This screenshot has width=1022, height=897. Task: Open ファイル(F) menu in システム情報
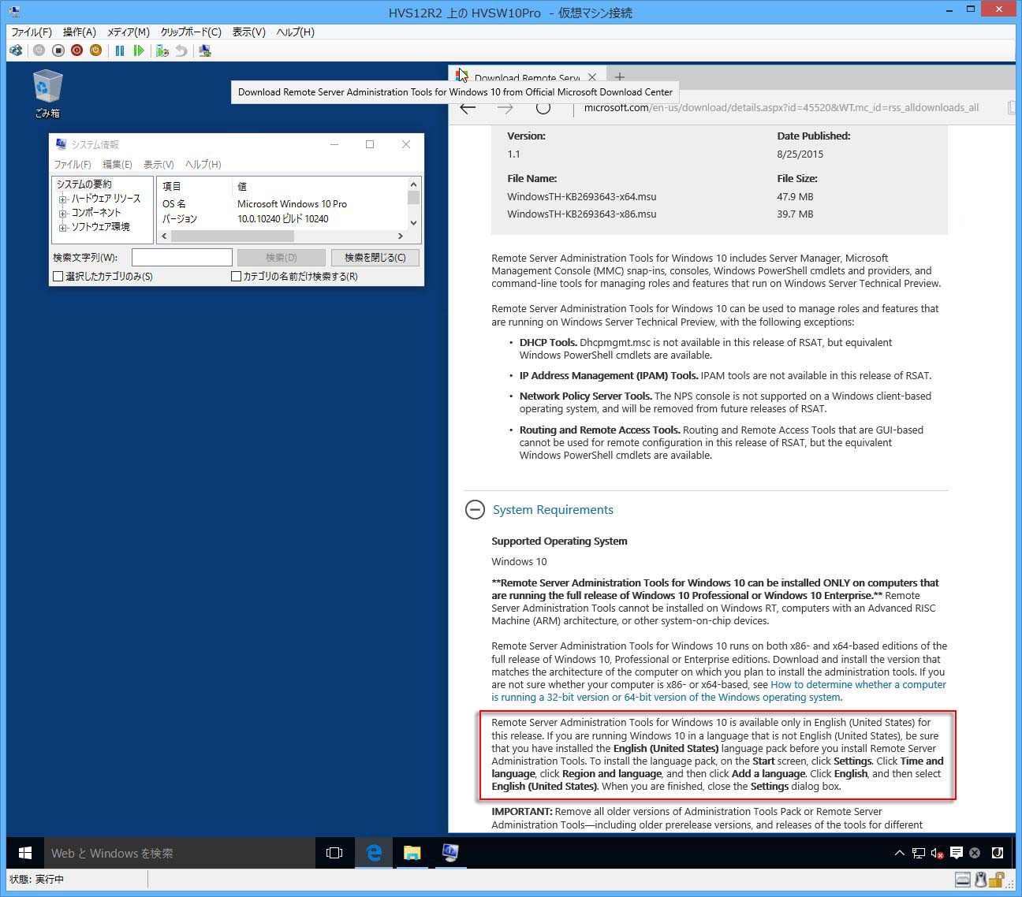pos(73,165)
